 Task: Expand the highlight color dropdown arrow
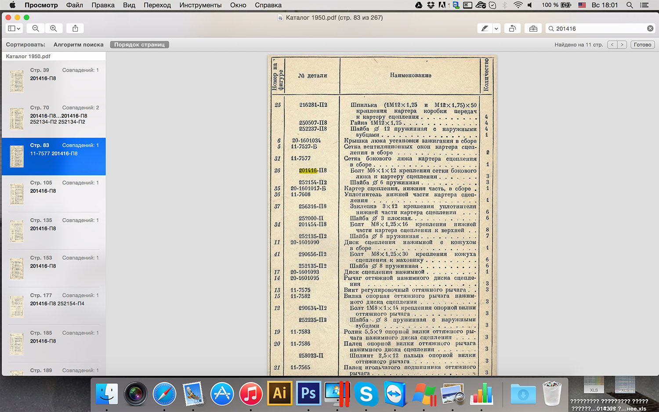point(496,29)
